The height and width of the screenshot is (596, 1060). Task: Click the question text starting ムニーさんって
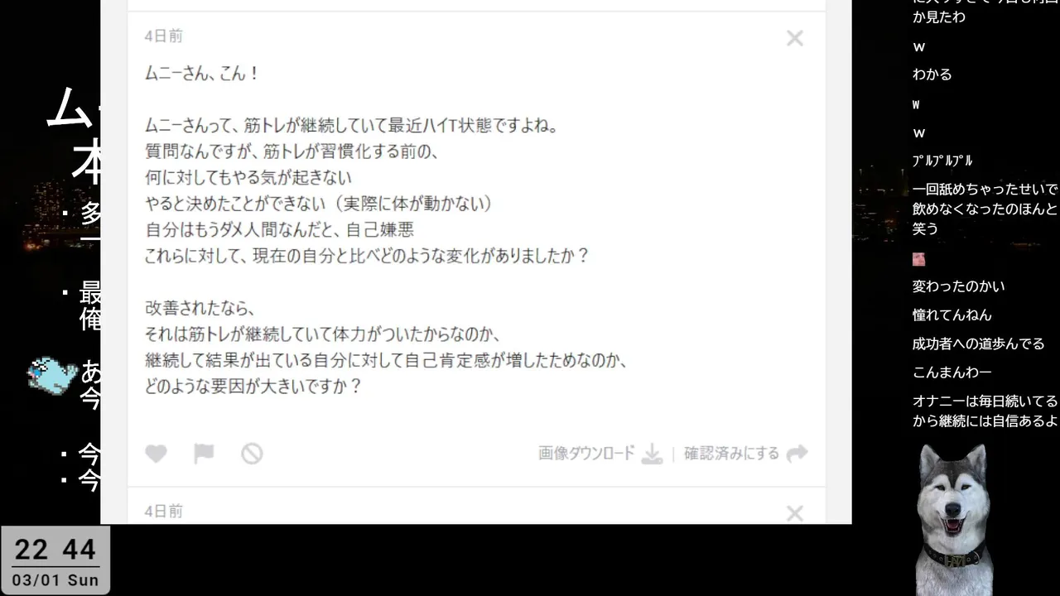[x=352, y=126]
